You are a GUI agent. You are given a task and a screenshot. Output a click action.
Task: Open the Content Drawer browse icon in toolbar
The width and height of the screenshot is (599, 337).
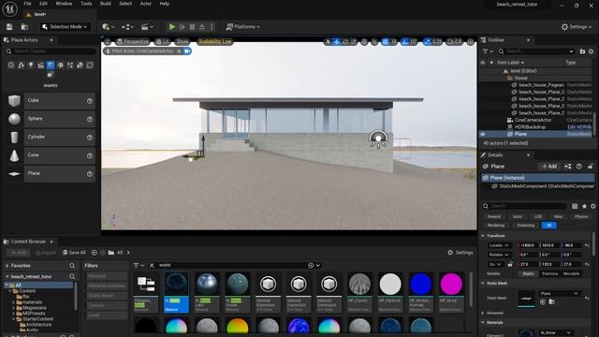[x=25, y=27]
